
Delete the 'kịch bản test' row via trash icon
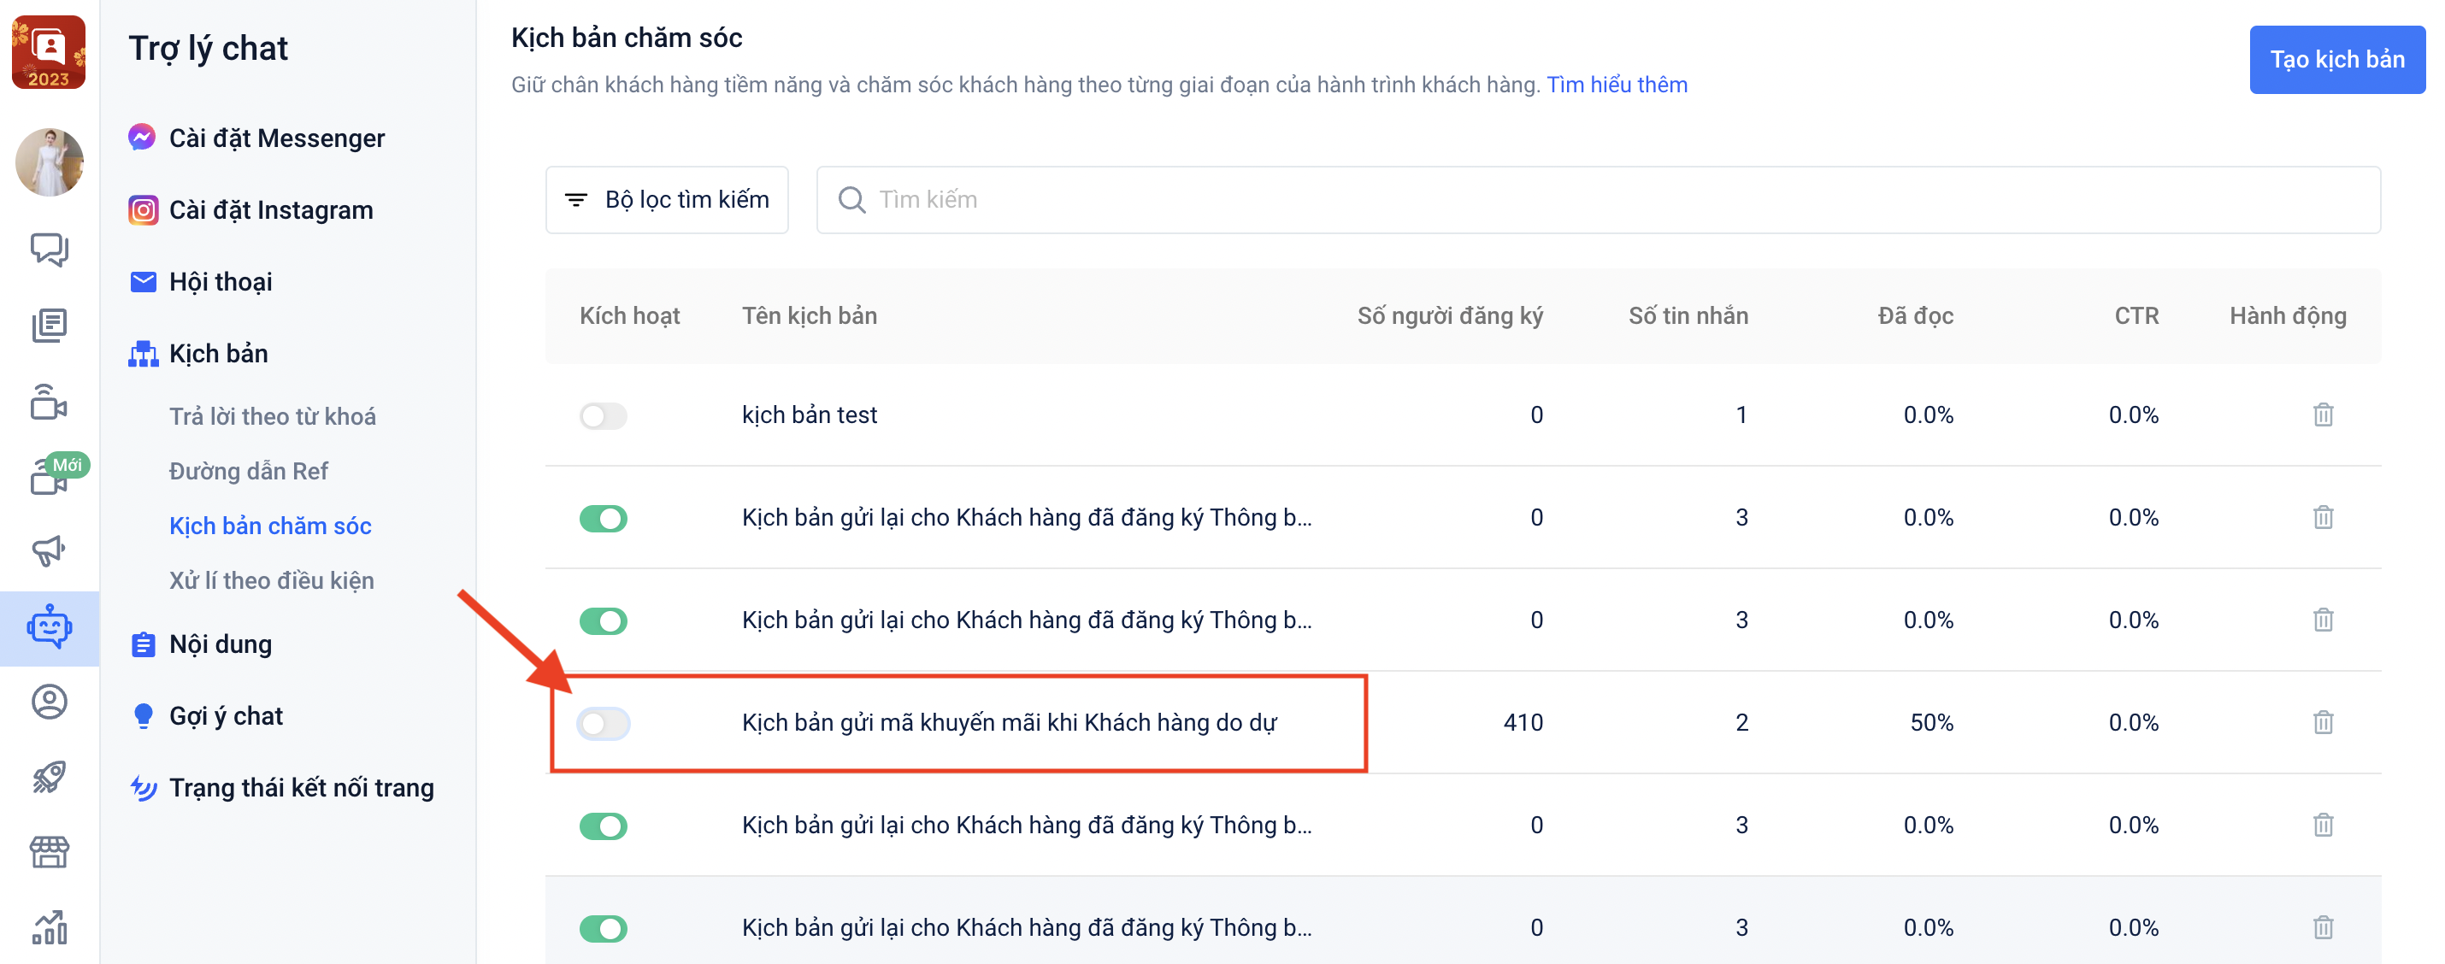[2322, 414]
